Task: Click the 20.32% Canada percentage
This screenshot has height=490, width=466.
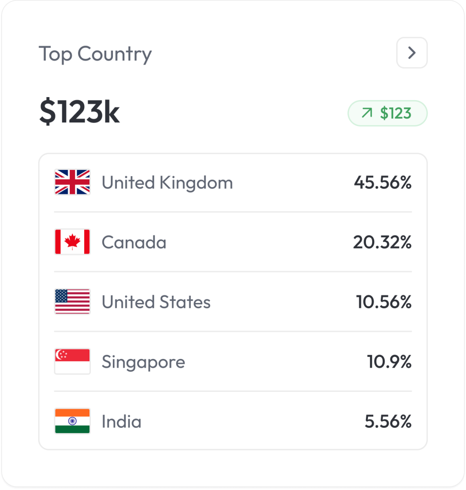Action: pos(382,243)
